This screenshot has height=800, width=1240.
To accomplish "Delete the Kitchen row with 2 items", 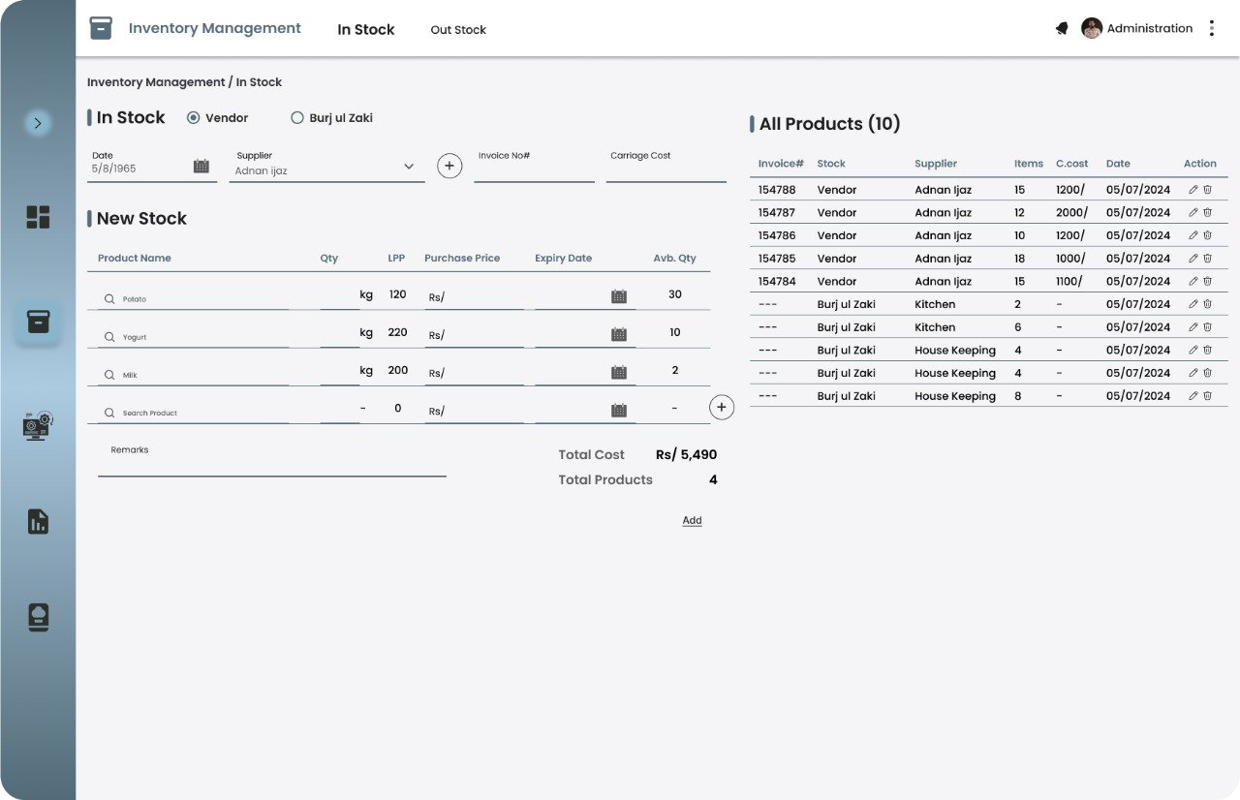I will [x=1207, y=304].
